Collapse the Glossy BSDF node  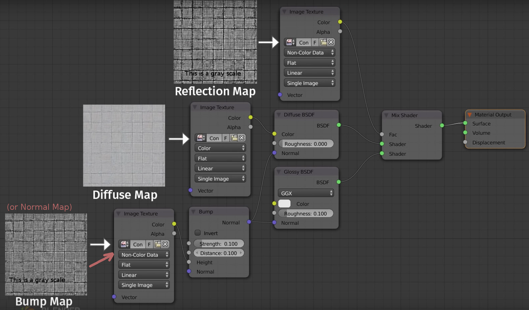pyautogui.click(x=278, y=172)
